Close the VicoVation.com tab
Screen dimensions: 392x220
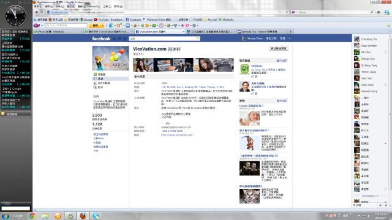click(x=183, y=32)
